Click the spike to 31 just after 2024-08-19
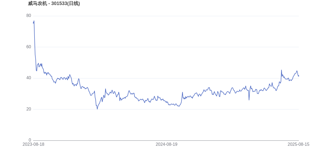The width and height of the screenshot is (332, 159). tap(182, 92)
